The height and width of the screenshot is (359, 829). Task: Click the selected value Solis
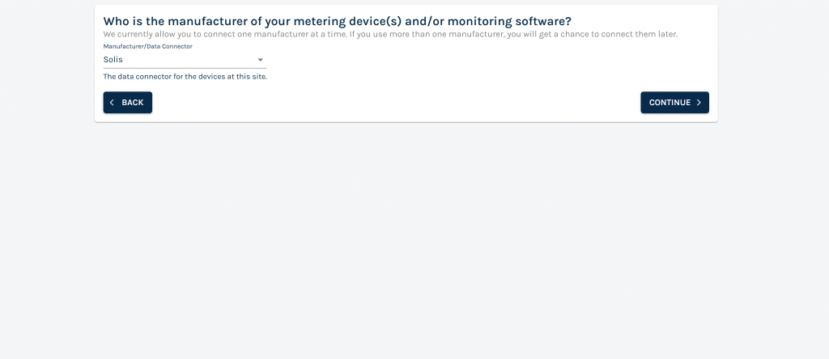click(x=113, y=60)
